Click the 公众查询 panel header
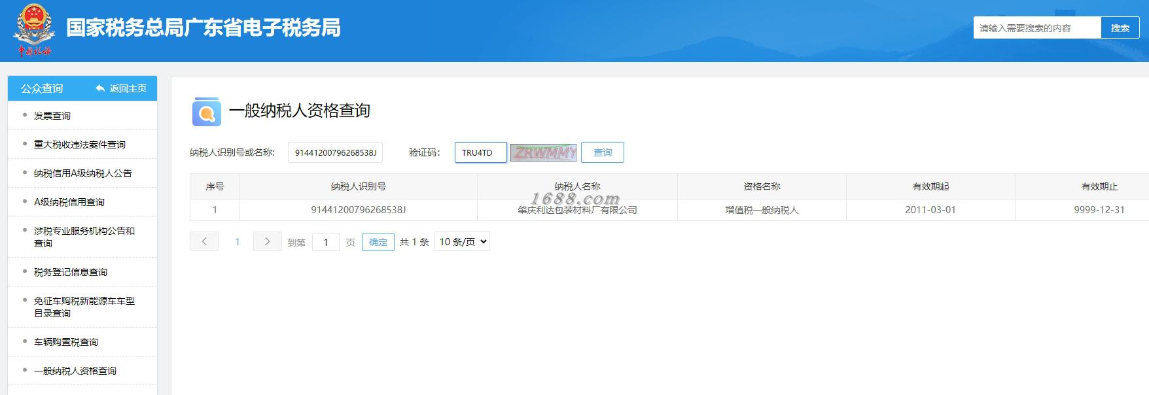The width and height of the screenshot is (1149, 395). (x=42, y=88)
